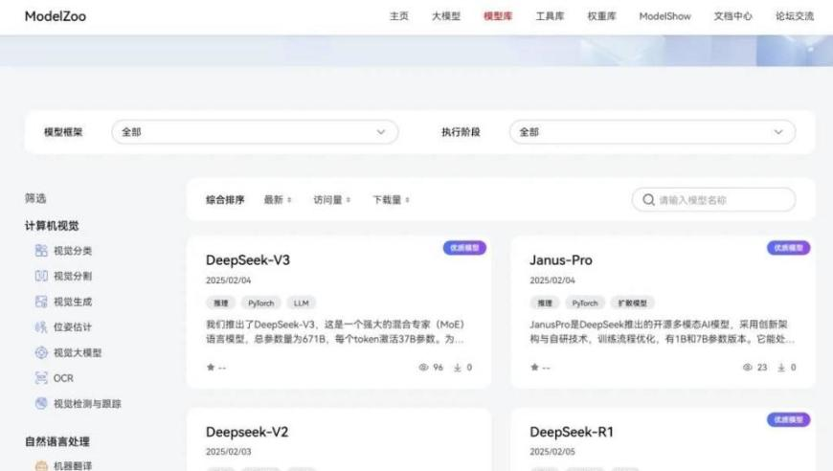Open the Deepseek-V2 model card title

pos(247,432)
